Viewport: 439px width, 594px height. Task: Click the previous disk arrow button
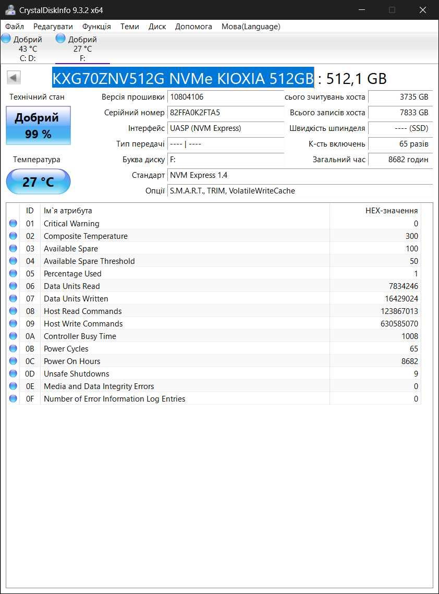(14, 78)
